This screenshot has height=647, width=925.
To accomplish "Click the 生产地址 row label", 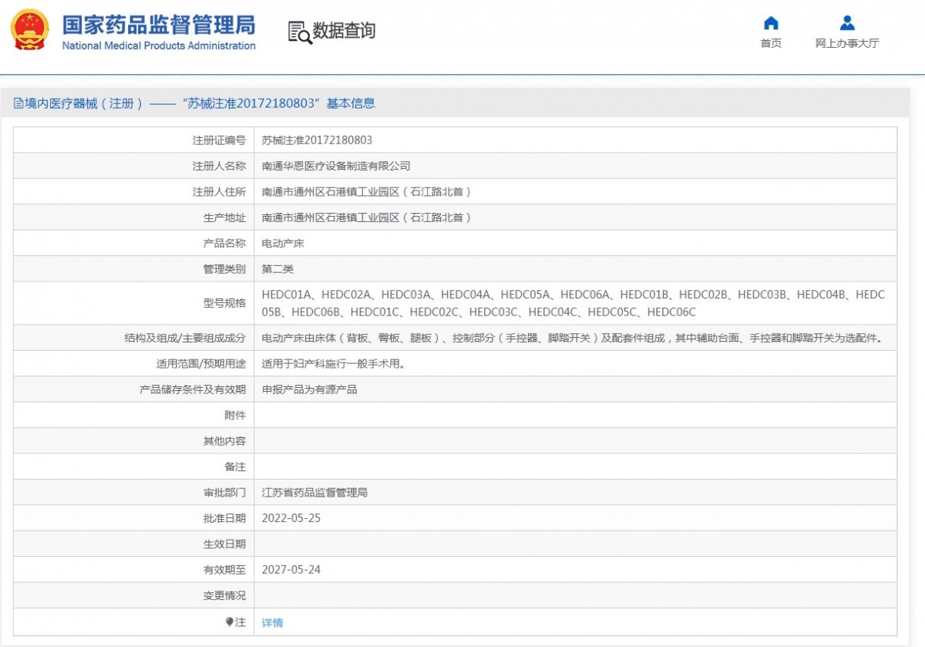I will coord(224,217).
